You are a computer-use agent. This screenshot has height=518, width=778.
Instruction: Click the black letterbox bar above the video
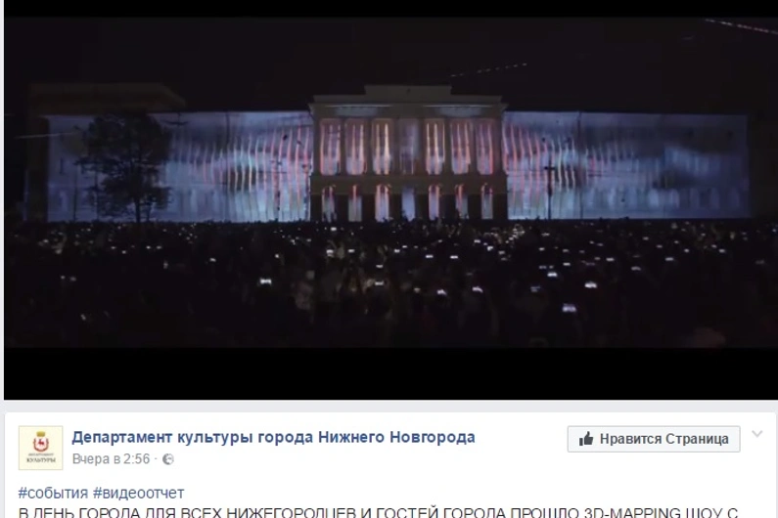(391, 9)
